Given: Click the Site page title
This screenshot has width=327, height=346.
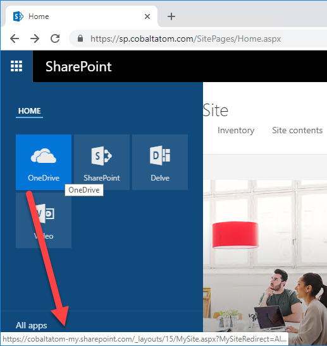Looking at the screenshot, I should coord(216,110).
